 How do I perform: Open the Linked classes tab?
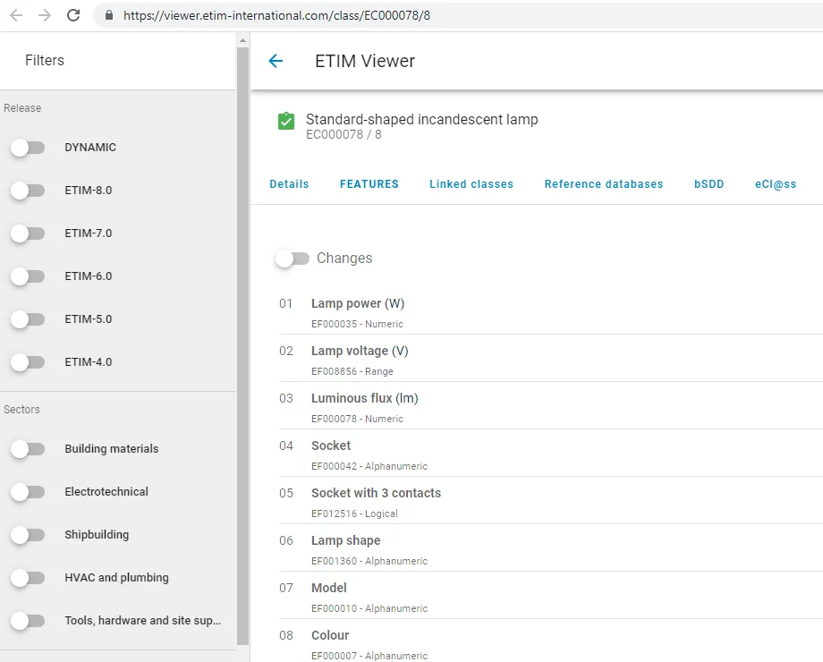(x=471, y=183)
